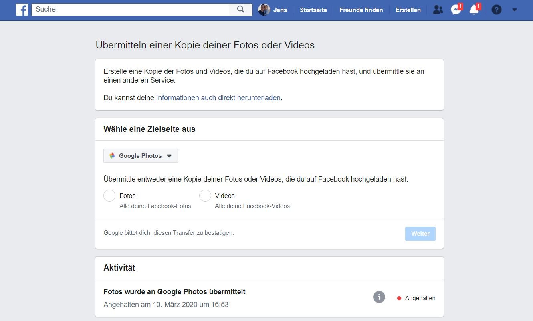The height and width of the screenshot is (321, 533).
Task: Click the Jens profile name link
Action: 280,10
